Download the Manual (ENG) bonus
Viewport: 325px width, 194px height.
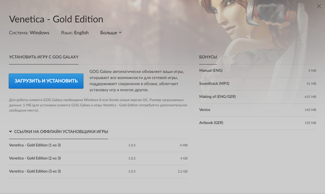[212, 71]
